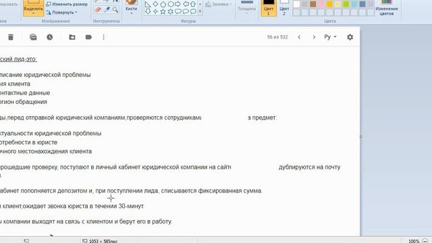Choose the right triangle shape
The image size is (432, 243).
pyautogui.click(x=148, y=4)
